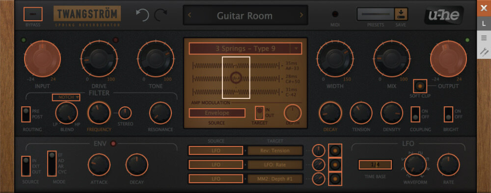Click the LFO Rate knob
Image resolution: width=491 pixels, height=193 pixels.
pos(448,165)
